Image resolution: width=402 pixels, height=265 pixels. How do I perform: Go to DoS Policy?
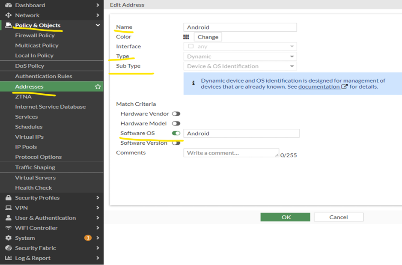(x=30, y=66)
